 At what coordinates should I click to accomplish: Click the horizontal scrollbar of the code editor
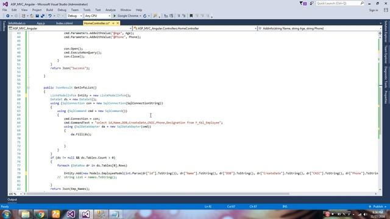[158, 193]
